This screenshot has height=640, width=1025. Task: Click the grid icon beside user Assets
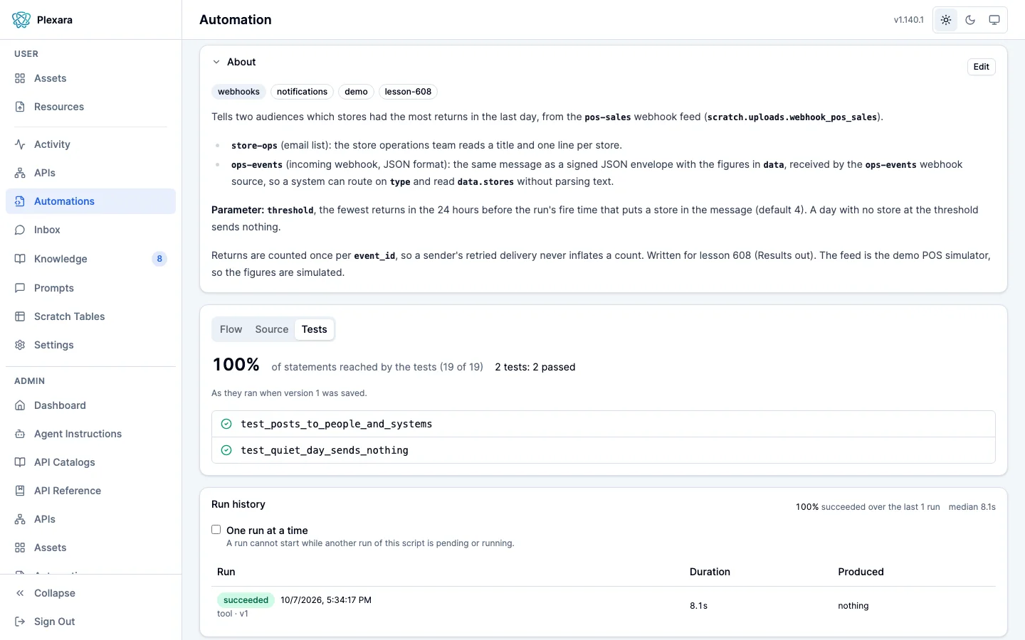coord(20,78)
